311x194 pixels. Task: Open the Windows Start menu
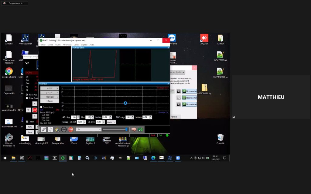coord(5,158)
